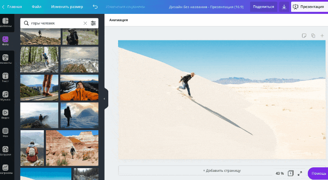The height and width of the screenshot is (180, 328).
Task: Open the Фон (Background) panel
Action: pos(6,133)
